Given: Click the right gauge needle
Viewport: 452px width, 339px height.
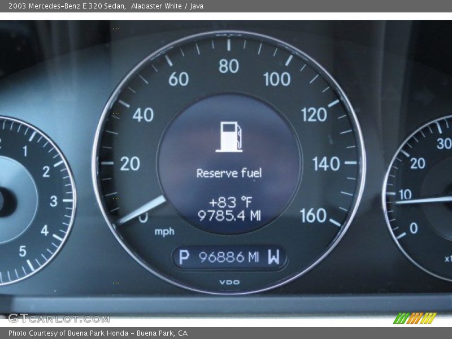Looking at the screenshot, I should pyautogui.click(x=424, y=200).
